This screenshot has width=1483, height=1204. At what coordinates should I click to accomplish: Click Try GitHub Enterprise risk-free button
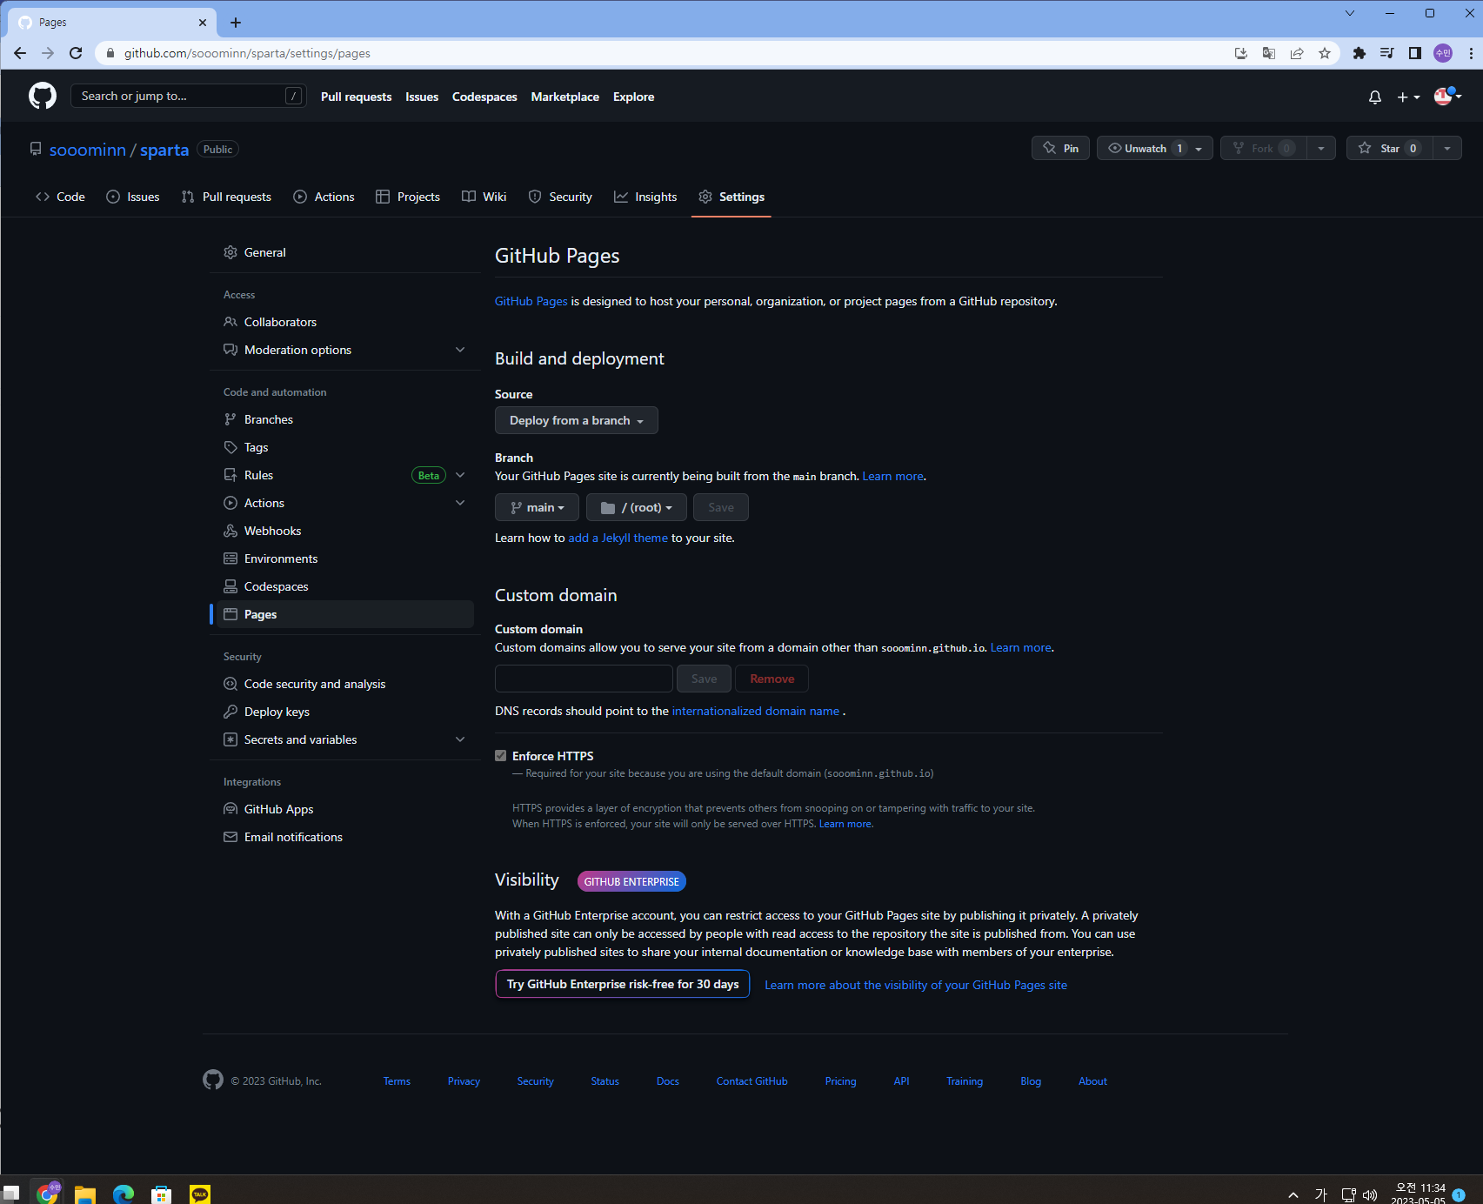coord(623,984)
